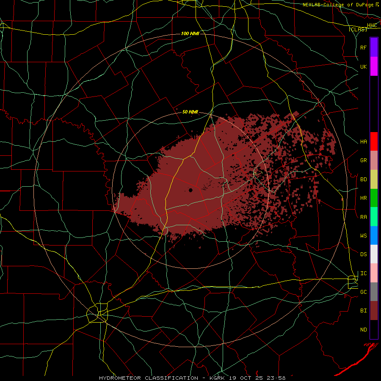Click the radar site black dot

(191, 190)
